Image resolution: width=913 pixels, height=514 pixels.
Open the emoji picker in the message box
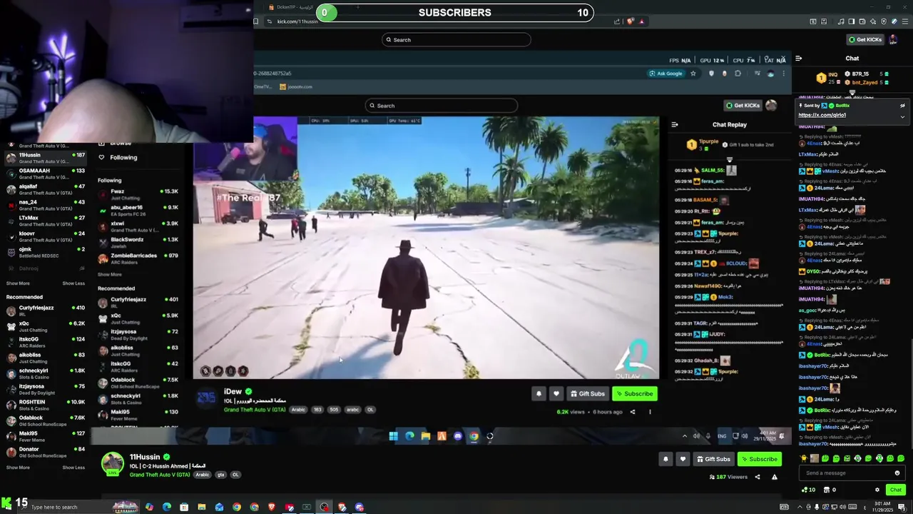click(897, 473)
